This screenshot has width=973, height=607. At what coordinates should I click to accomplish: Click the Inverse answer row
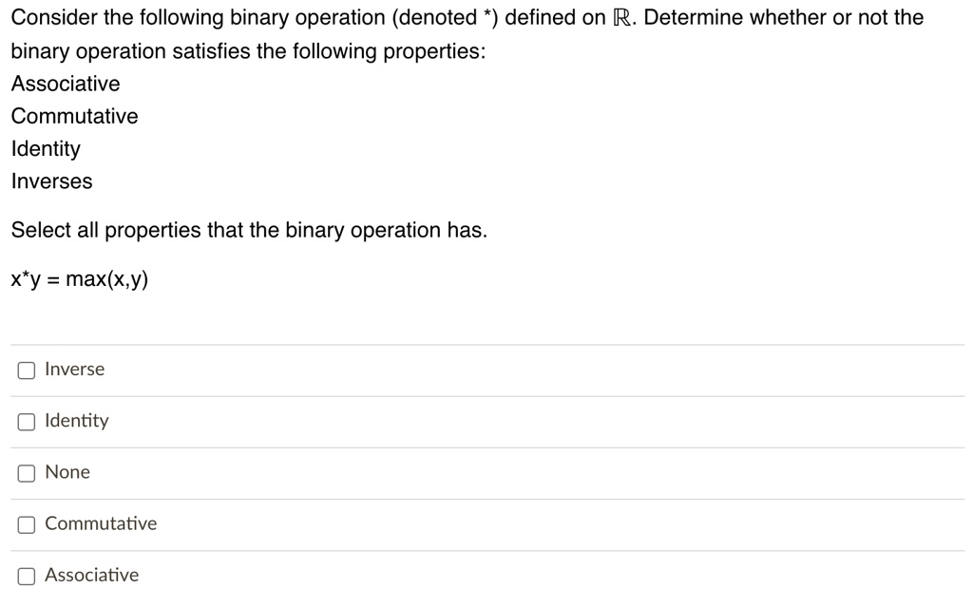[x=486, y=370]
